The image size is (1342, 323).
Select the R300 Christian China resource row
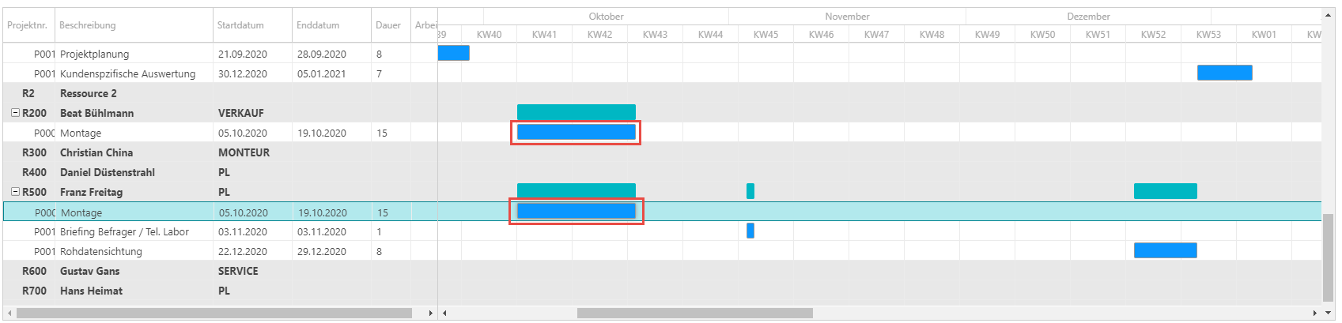(220, 152)
